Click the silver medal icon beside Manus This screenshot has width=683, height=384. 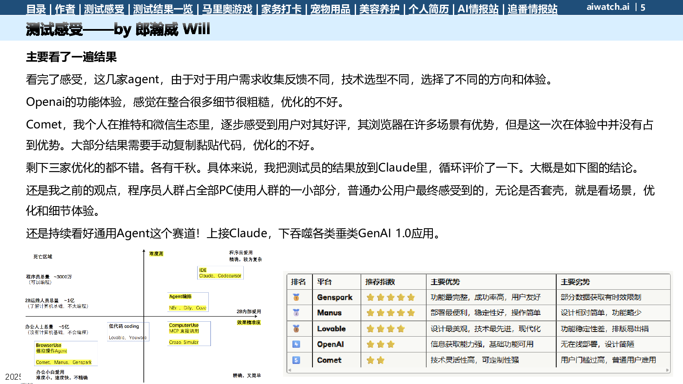[296, 312]
